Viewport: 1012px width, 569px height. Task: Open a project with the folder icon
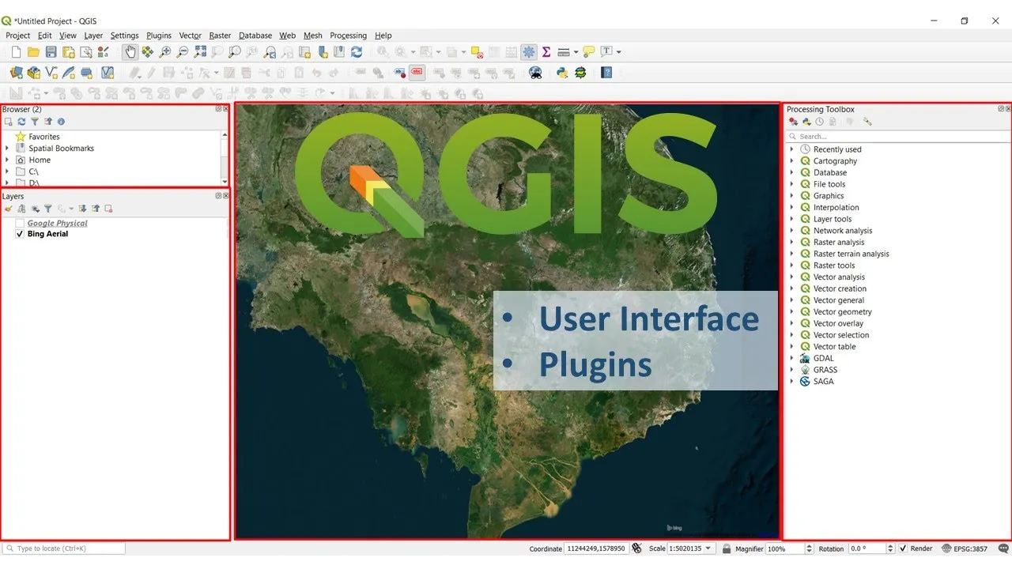[33, 52]
